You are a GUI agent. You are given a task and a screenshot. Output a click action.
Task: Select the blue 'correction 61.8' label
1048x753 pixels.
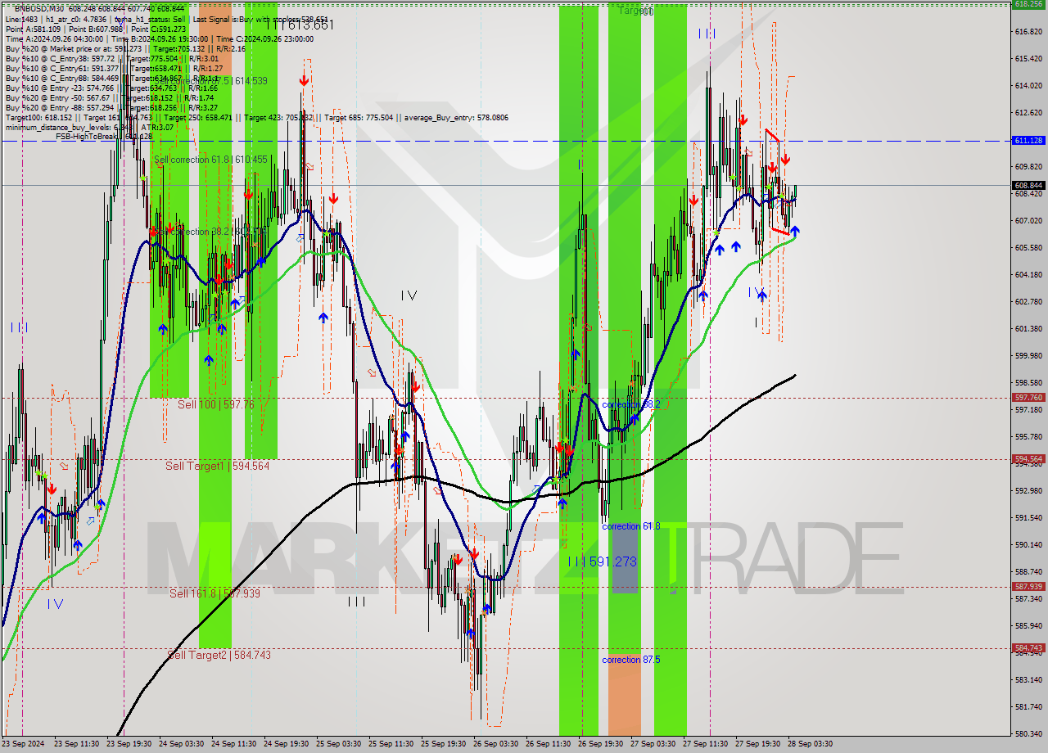click(631, 526)
